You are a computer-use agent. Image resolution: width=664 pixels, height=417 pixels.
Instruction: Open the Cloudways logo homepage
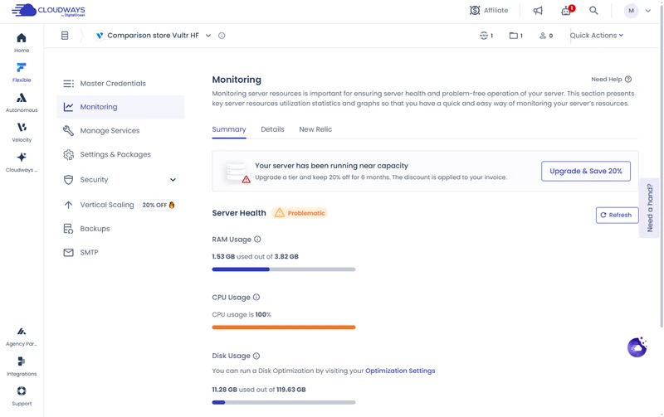[x=48, y=10]
